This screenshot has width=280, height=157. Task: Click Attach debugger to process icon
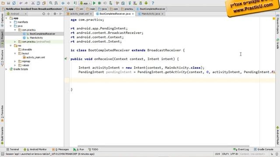pyautogui.click(x=111, y=3)
